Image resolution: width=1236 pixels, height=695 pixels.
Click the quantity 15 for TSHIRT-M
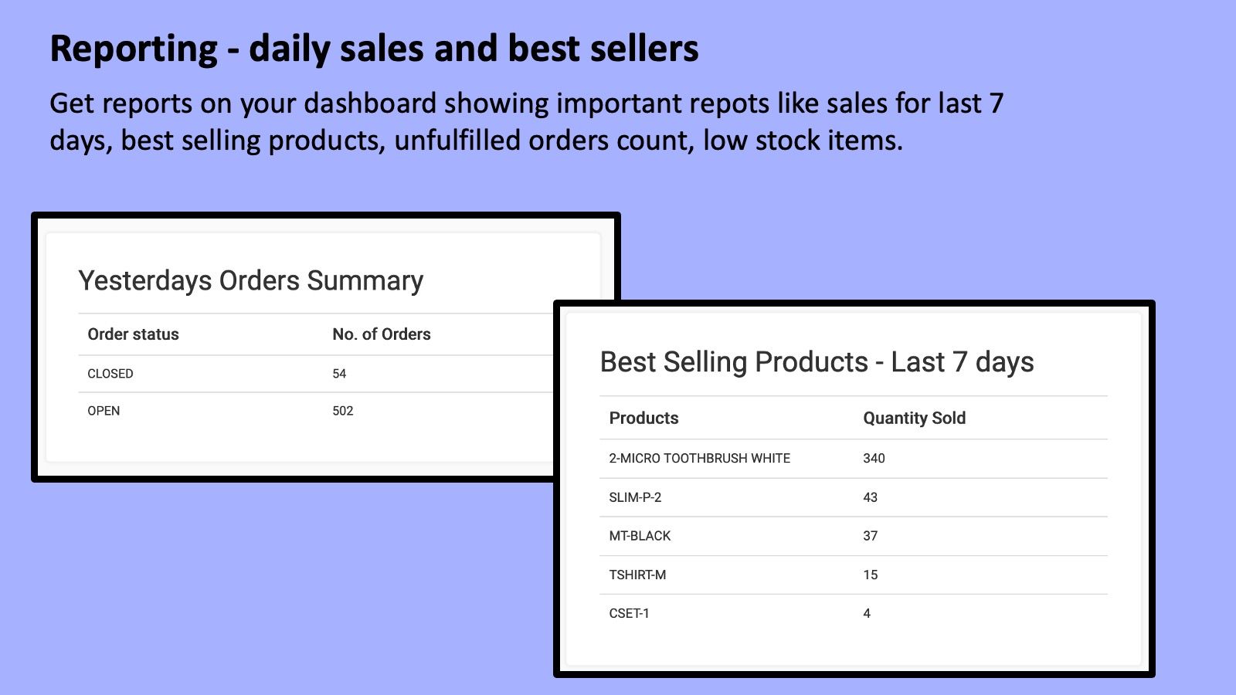tap(870, 575)
